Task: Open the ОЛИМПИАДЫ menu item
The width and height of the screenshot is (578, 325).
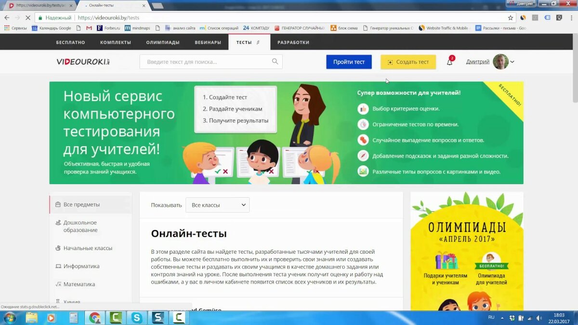Action: point(163,42)
